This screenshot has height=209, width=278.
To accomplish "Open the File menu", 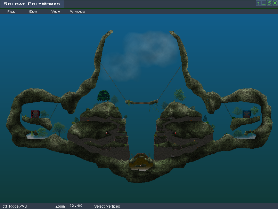I will click(11, 11).
